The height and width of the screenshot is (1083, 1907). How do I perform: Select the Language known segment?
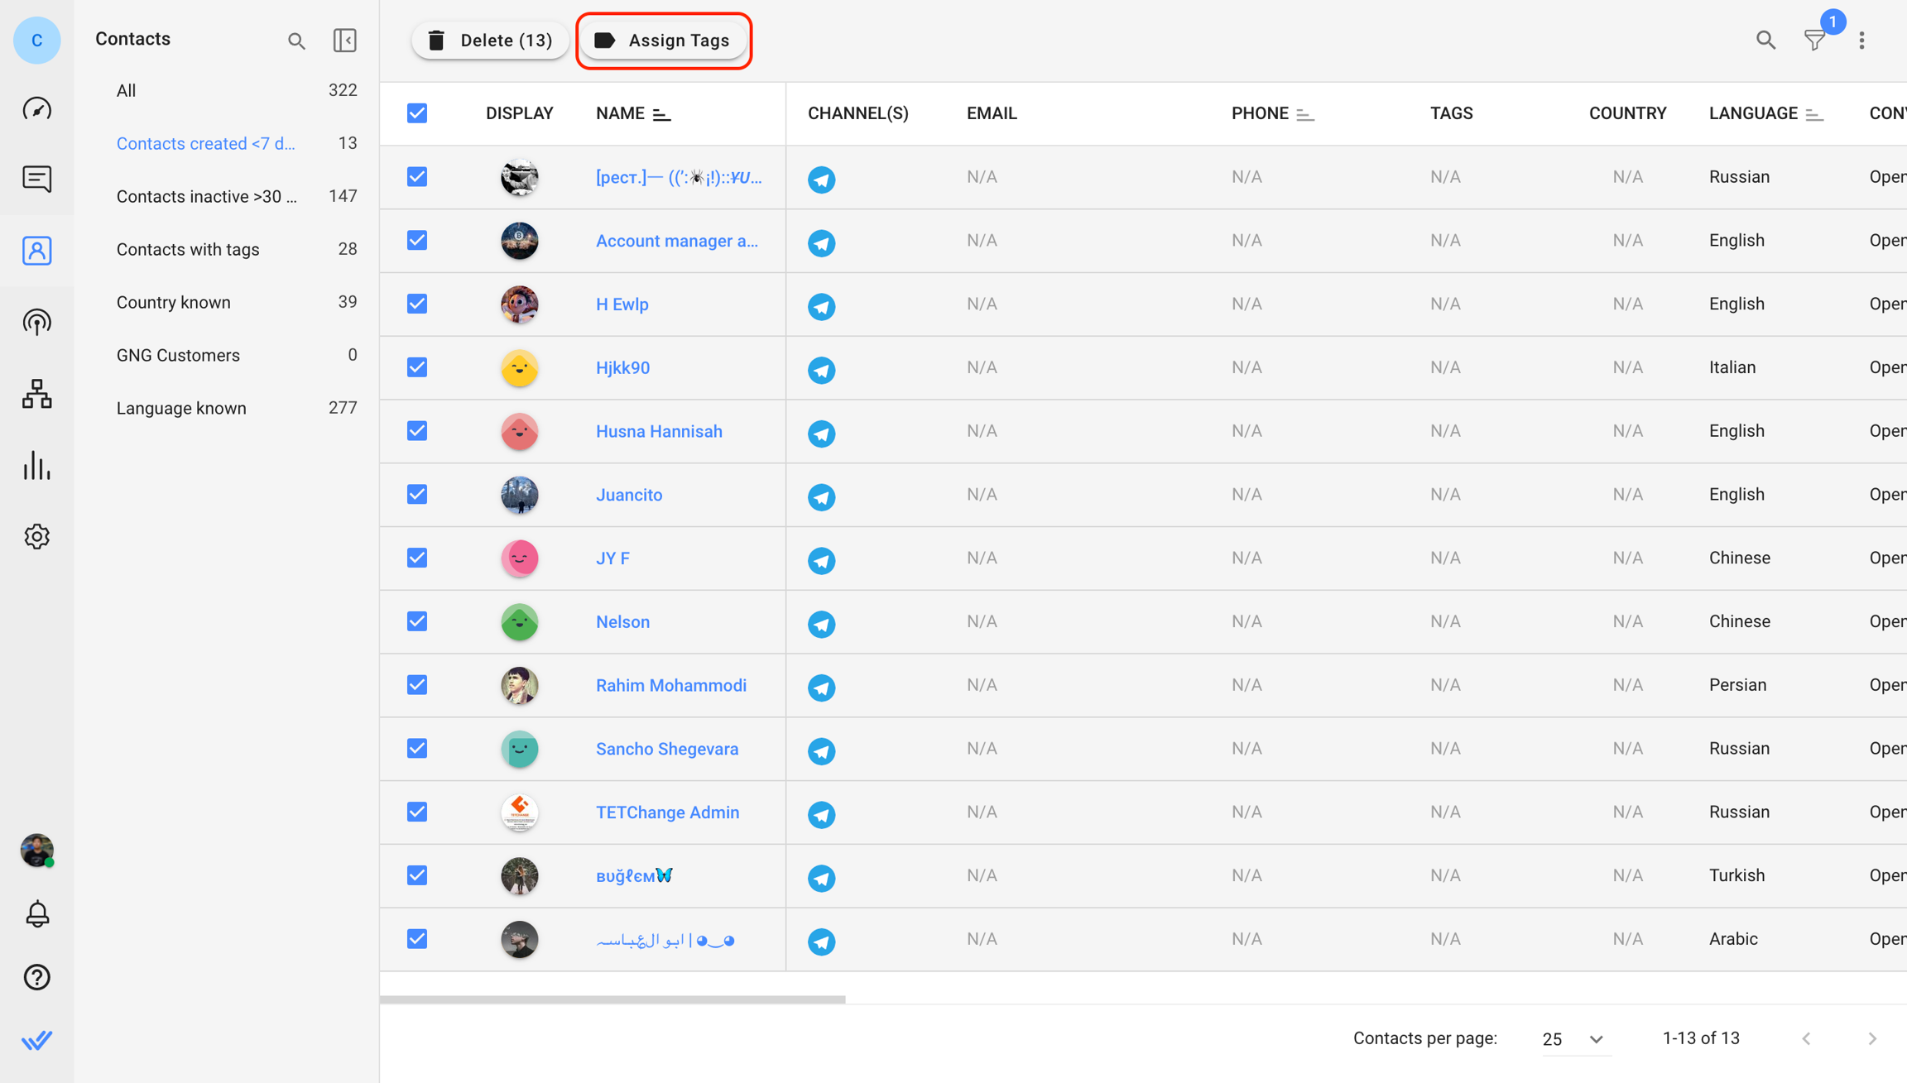(181, 408)
